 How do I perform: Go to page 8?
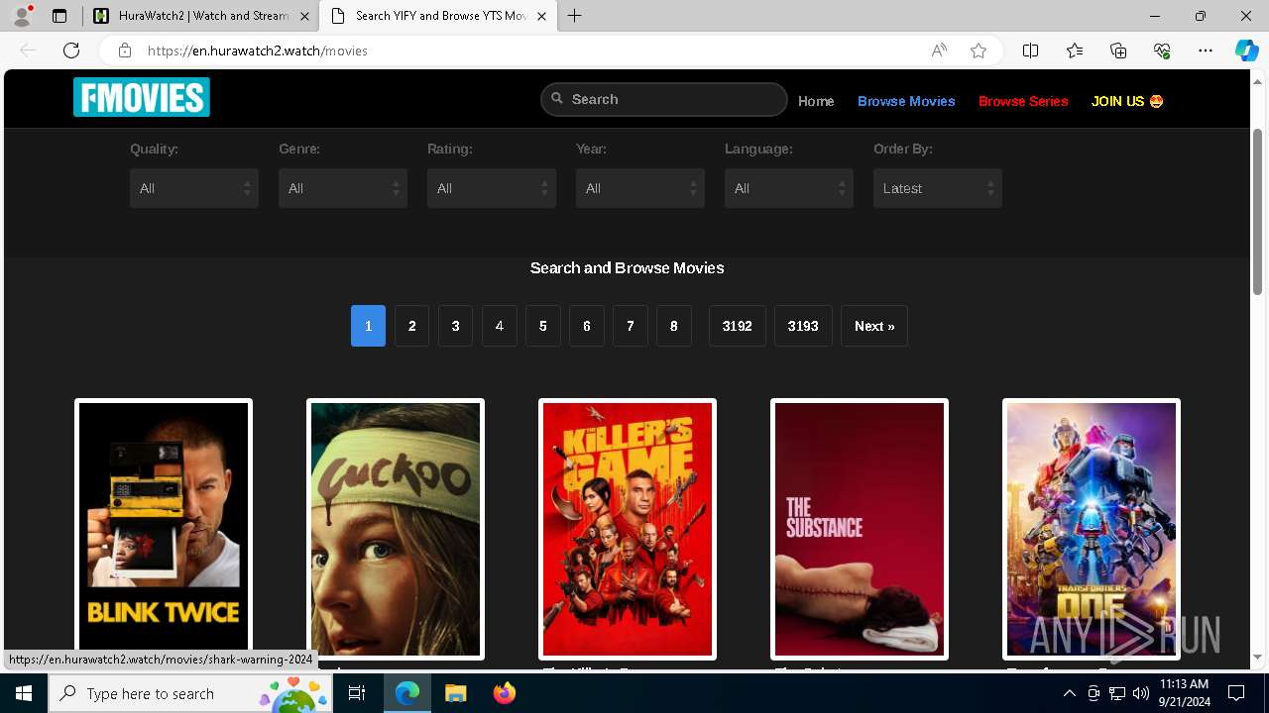pyautogui.click(x=674, y=326)
